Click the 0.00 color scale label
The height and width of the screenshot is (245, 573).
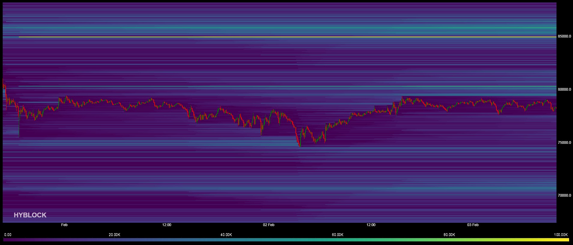click(8, 235)
